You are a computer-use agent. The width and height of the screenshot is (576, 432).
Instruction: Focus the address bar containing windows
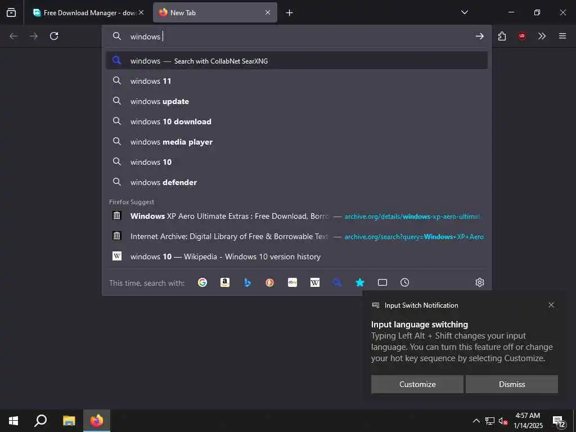coord(296,37)
